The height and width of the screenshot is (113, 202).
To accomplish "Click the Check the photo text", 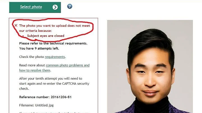I will click(31, 57).
